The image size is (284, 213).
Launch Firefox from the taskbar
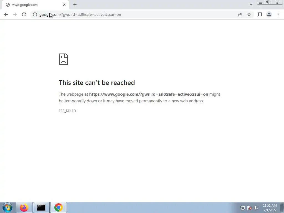[24, 207]
